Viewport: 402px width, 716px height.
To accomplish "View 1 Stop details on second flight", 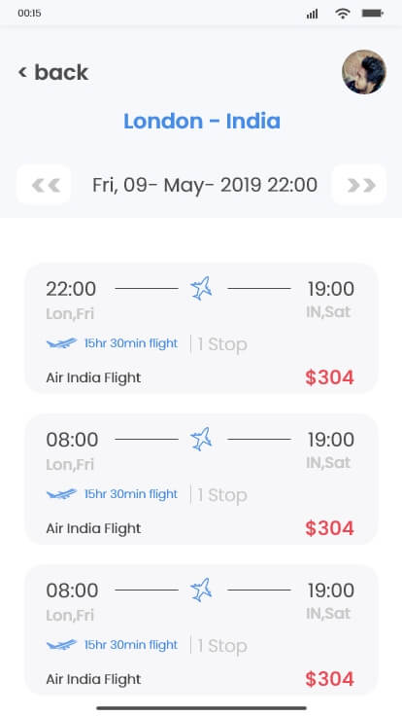I will tap(222, 494).
